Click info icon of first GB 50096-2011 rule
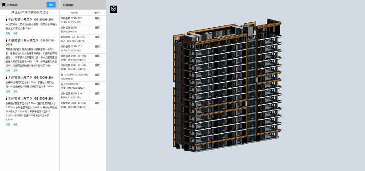The width and height of the screenshot is (365, 171). [x=6, y=19]
